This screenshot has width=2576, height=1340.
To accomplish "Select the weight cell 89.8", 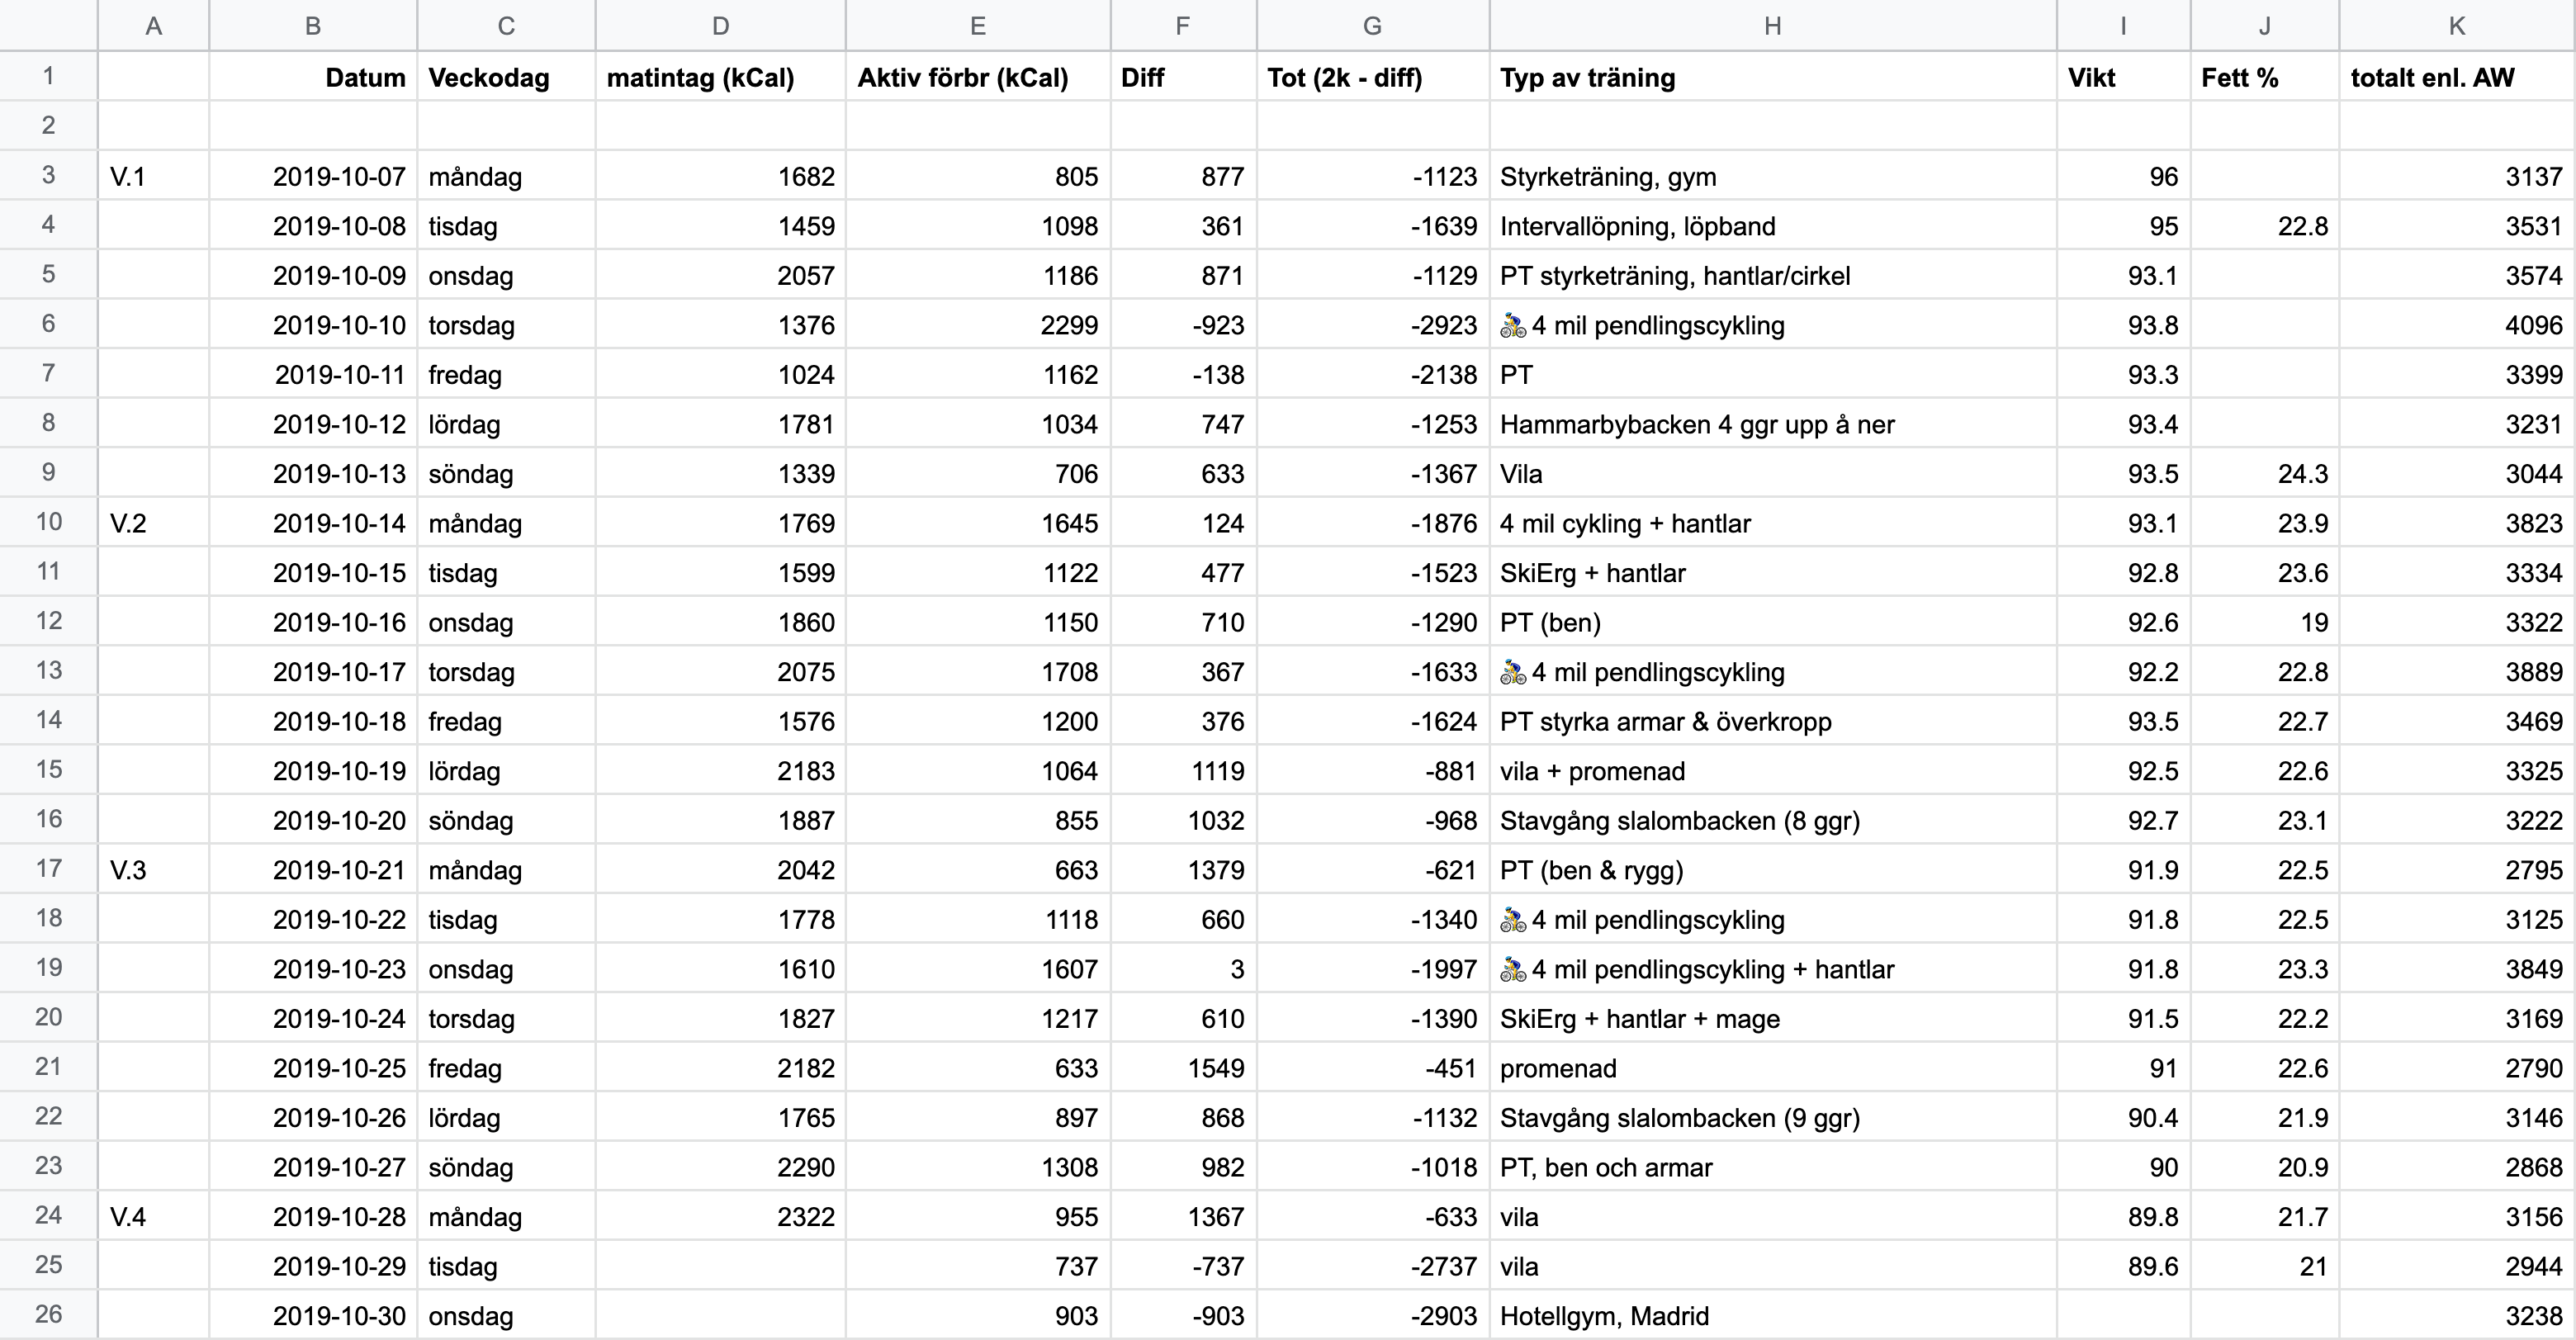I will point(2123,1216).
